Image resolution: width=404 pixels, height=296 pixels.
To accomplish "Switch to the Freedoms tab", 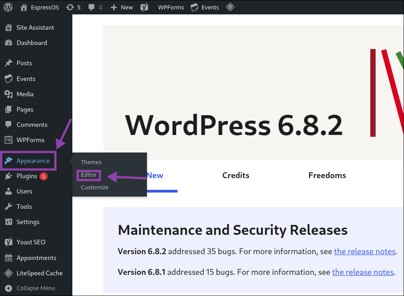I will pos(327,175).
